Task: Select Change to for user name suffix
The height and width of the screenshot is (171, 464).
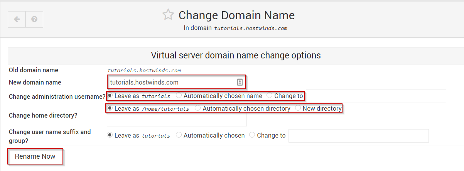Action: point(252,135)
